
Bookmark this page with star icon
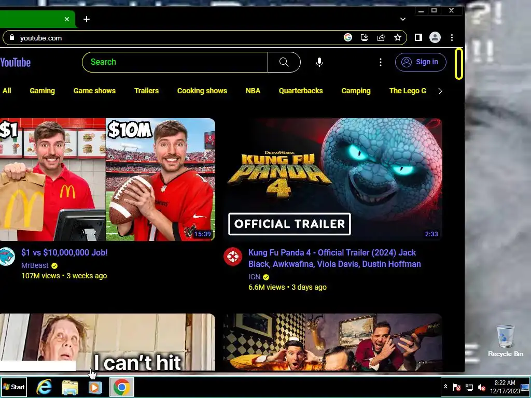pos(398,37)
